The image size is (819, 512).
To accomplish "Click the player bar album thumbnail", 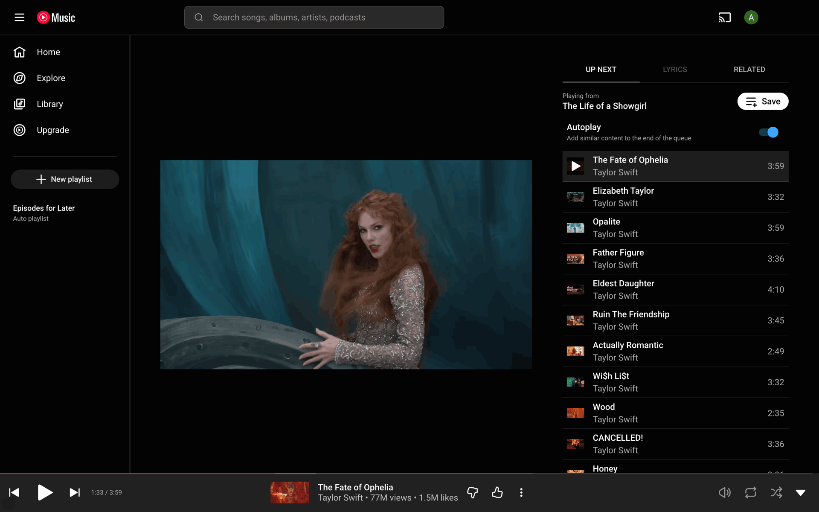I will (x=290, y=492).
